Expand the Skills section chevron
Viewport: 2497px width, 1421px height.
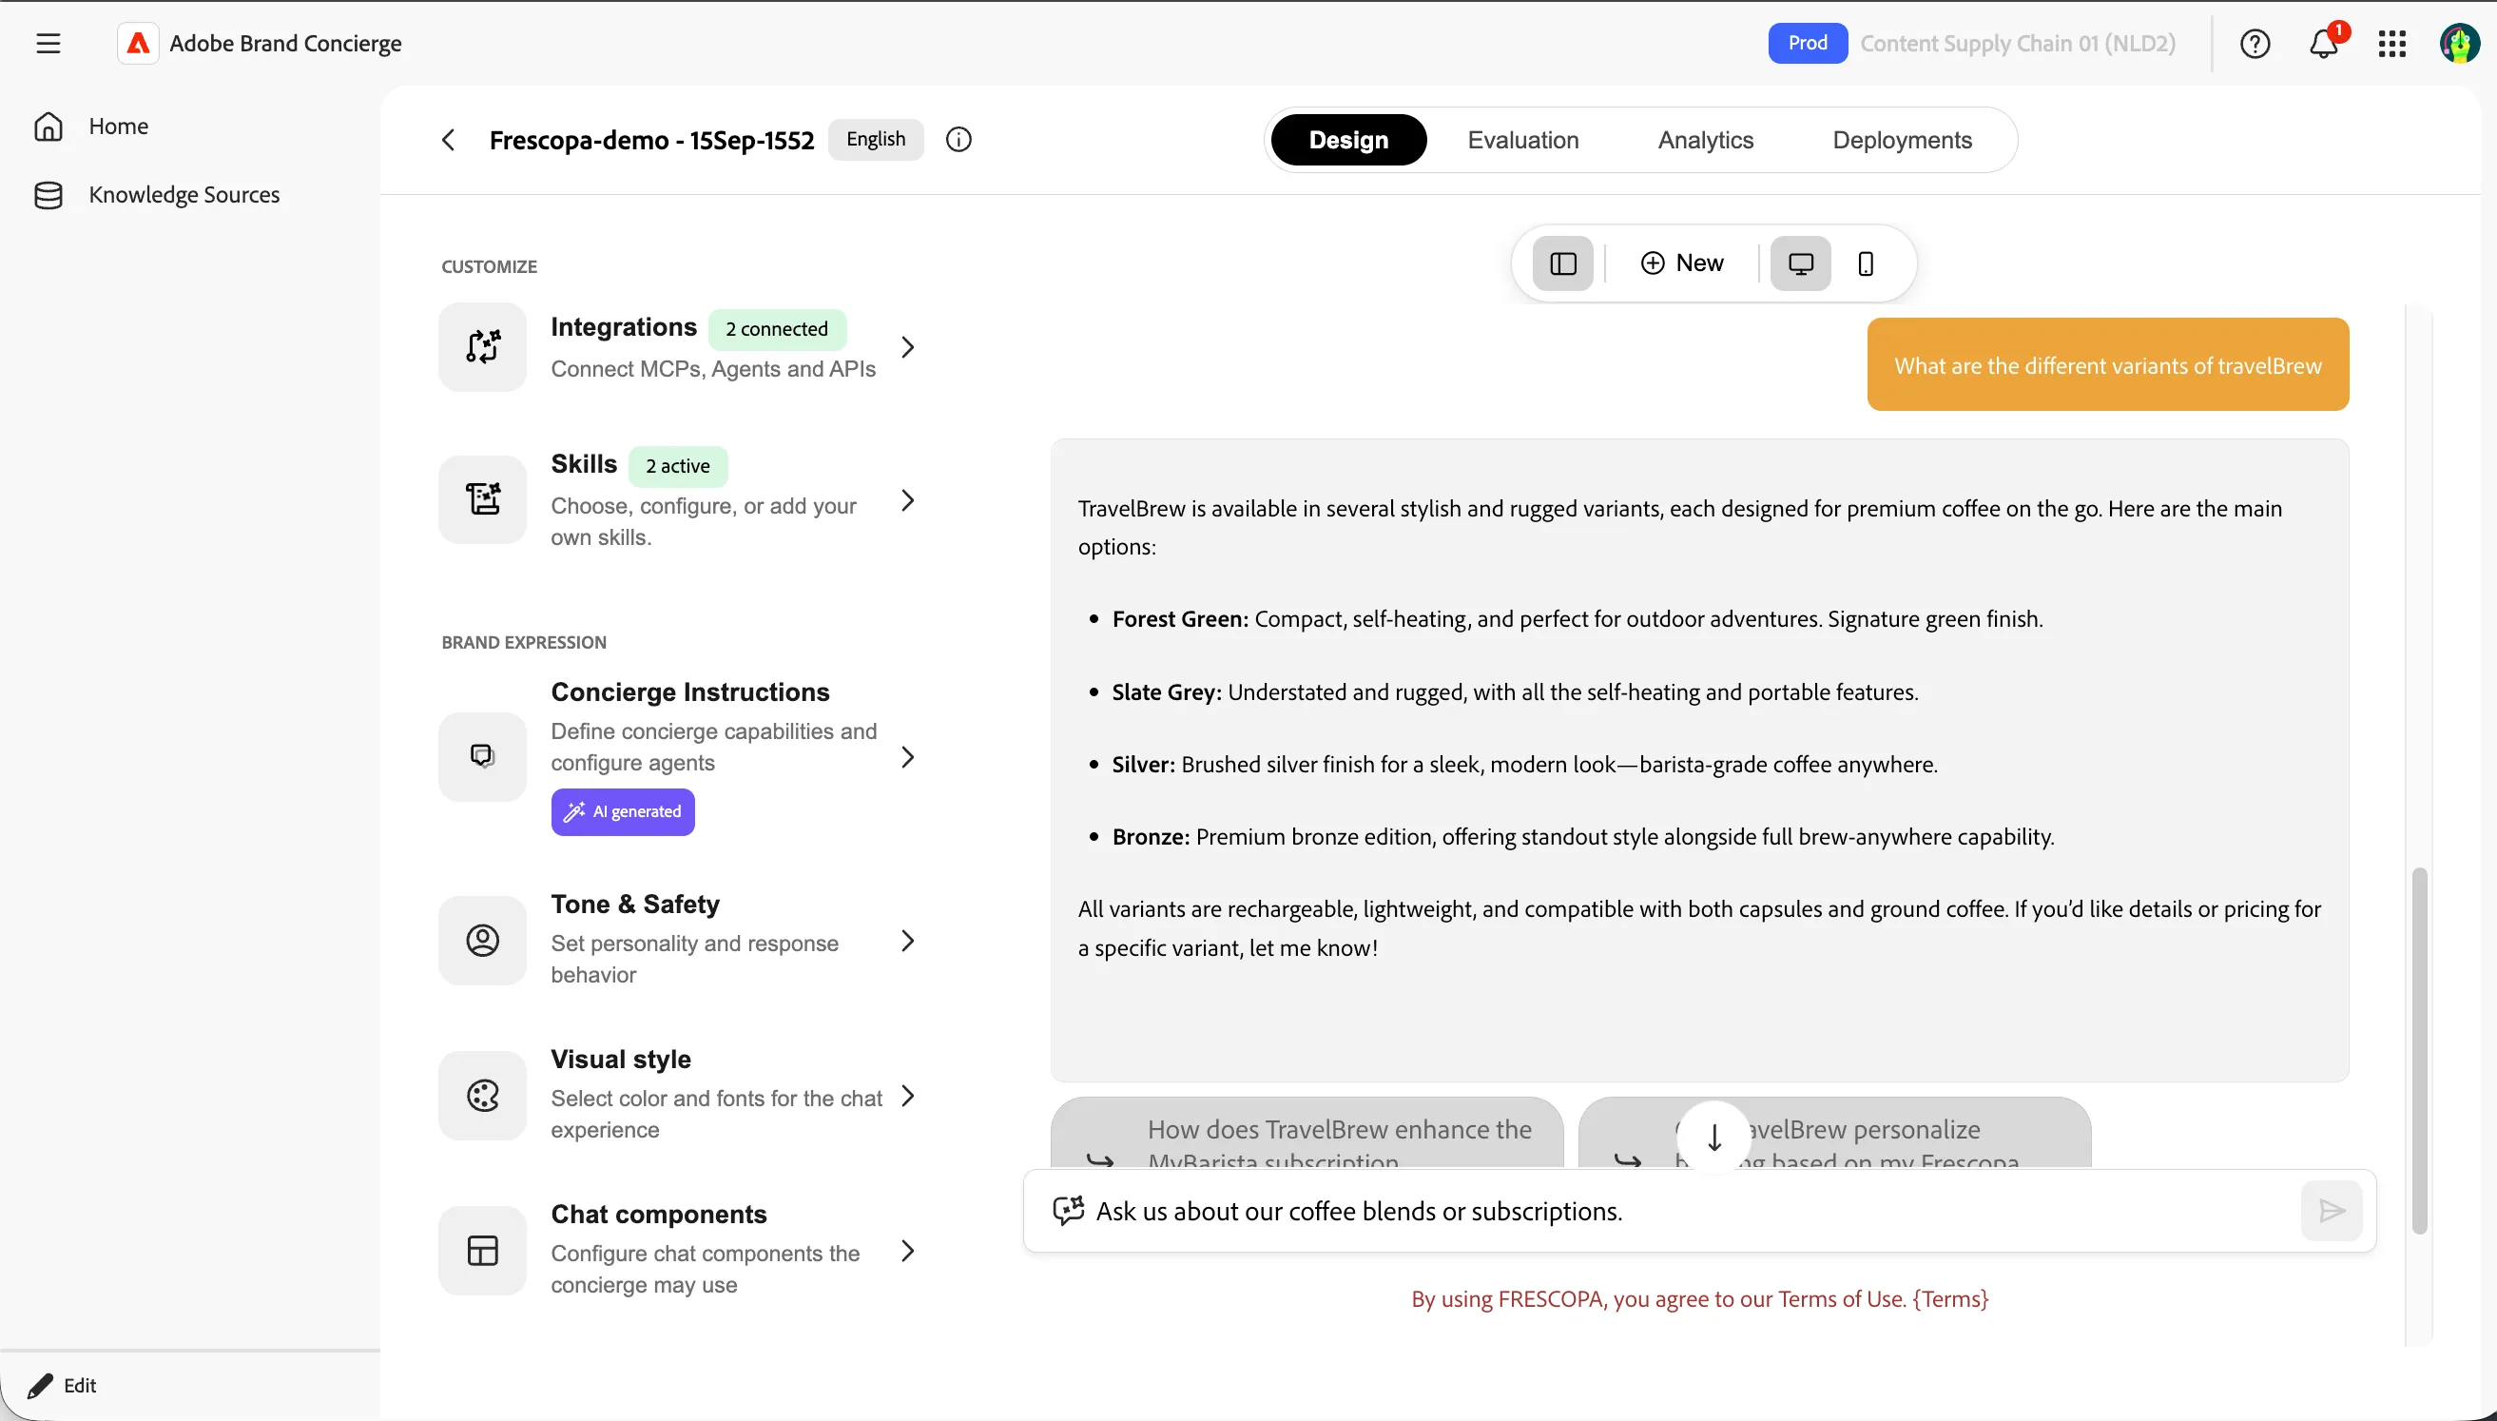907,499
